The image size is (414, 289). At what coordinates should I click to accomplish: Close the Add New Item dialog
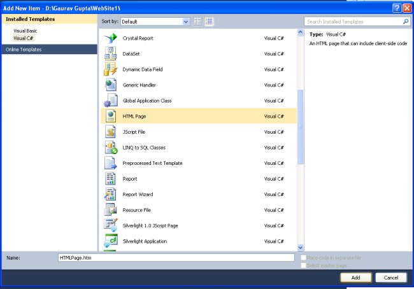pos(407,8)
